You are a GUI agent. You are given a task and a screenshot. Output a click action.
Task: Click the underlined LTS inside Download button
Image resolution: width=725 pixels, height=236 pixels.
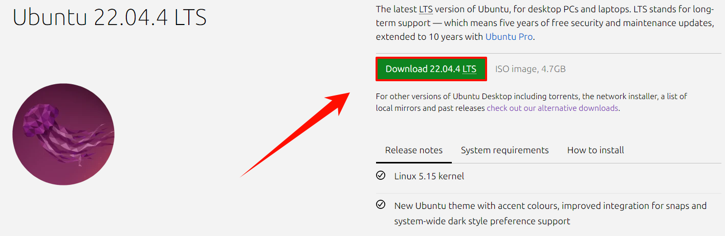click(x=469, y=69)
